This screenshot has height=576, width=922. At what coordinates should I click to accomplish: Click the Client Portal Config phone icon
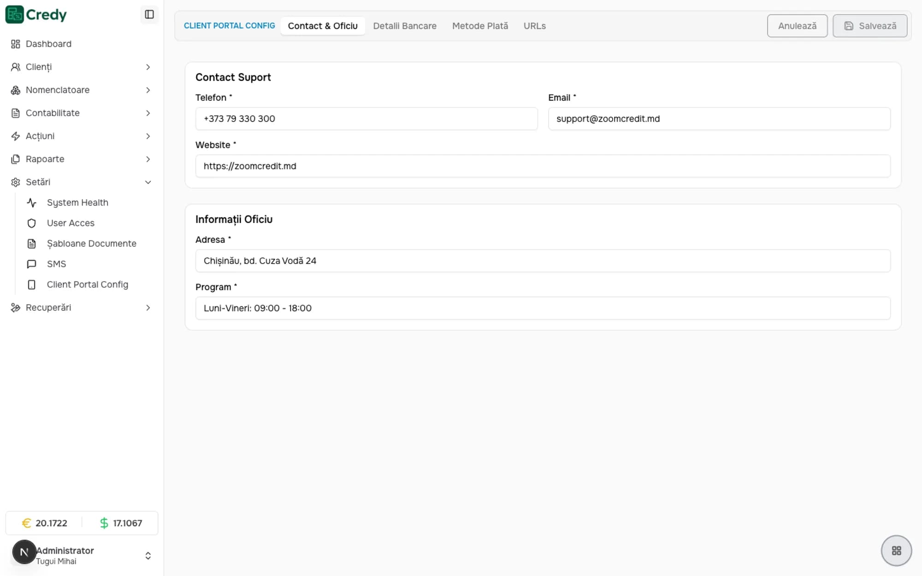pos(31,285)
